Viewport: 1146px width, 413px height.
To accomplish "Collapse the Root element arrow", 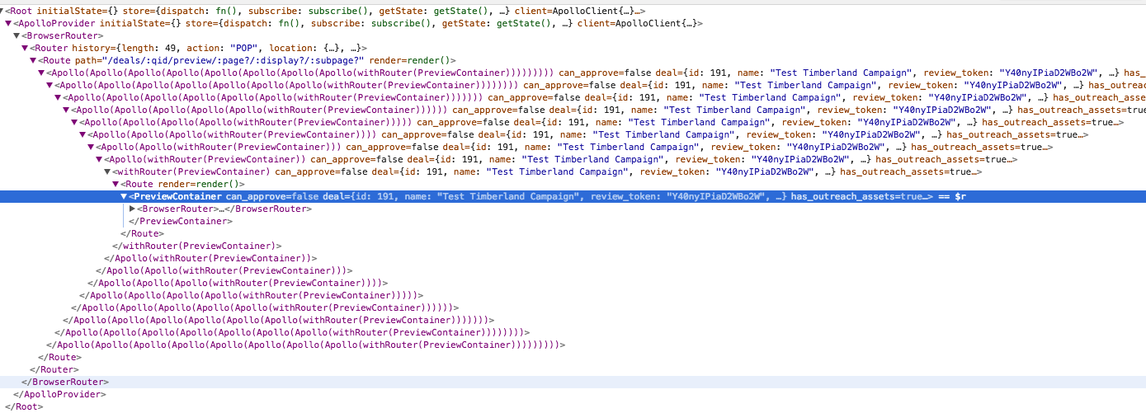I will (2, 11).
